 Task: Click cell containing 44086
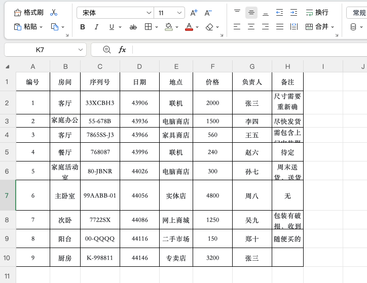click(139, 220)
